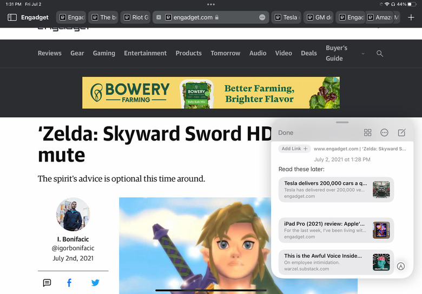Tap the battery status icon
The width and height of the screenshot is (422, 294).
412,4
